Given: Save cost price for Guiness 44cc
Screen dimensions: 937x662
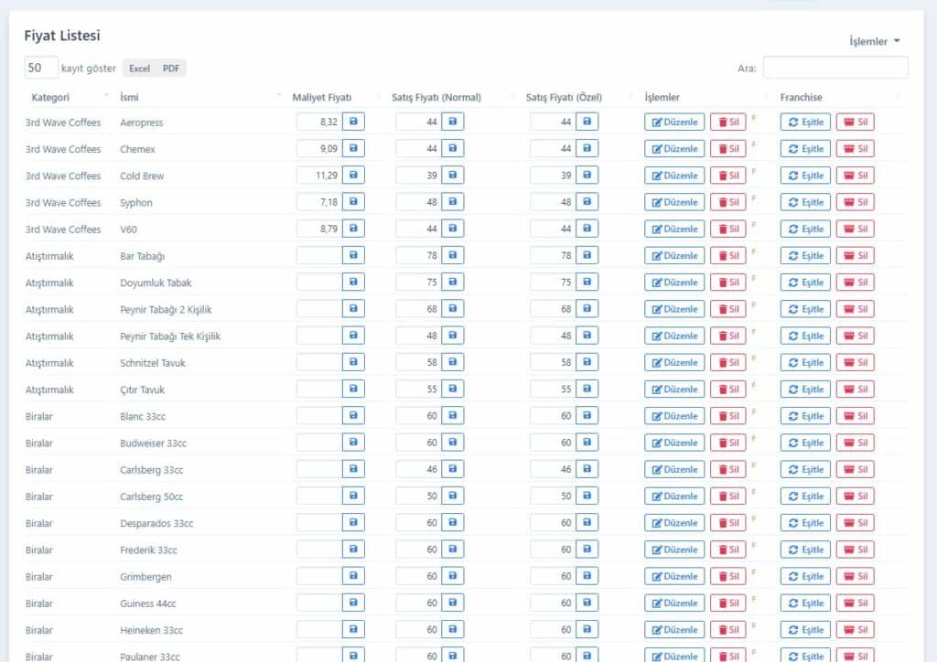Looking at the screenshot, I should tap(353, 603).
